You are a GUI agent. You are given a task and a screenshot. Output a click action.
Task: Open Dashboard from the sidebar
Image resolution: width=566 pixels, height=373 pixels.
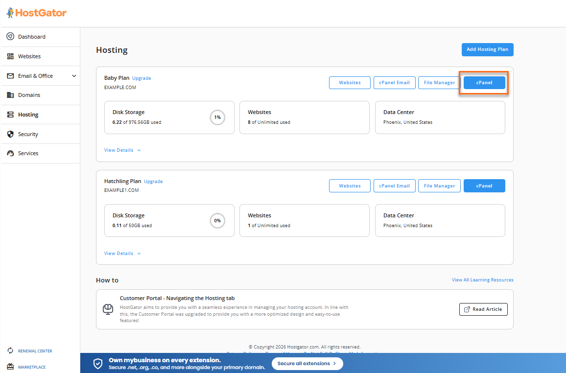(x=41, y=37)
